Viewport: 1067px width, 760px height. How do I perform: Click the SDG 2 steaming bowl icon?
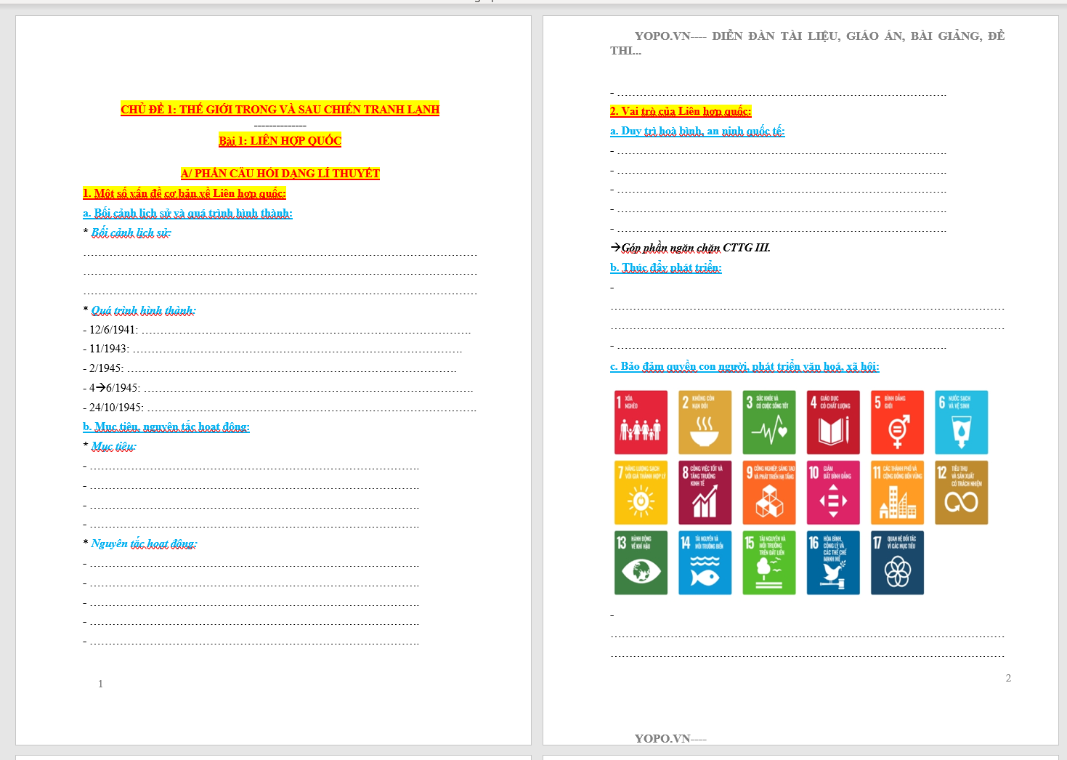click(x=705, y=422)
